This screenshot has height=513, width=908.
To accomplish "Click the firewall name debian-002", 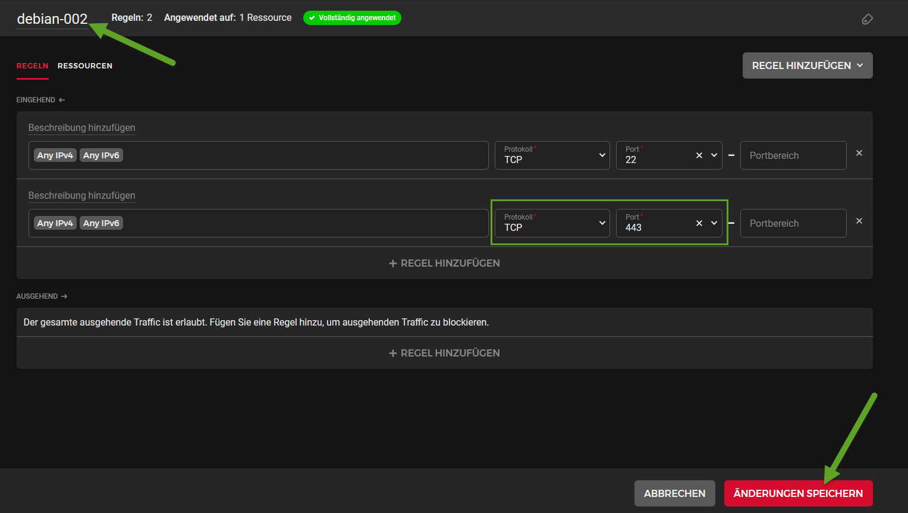I will 52,19.
